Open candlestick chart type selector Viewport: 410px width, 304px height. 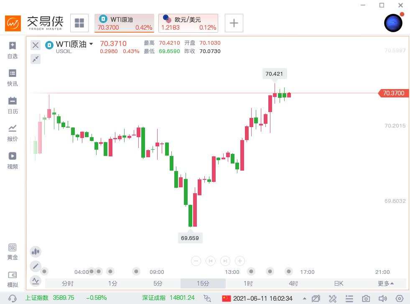pyautogui.click(x=35, y=252)
